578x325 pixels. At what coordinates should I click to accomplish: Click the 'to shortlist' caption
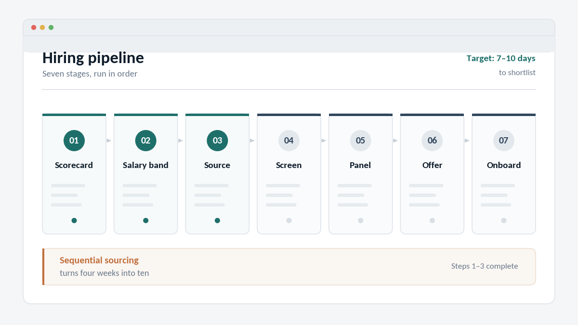pos(517,73)
